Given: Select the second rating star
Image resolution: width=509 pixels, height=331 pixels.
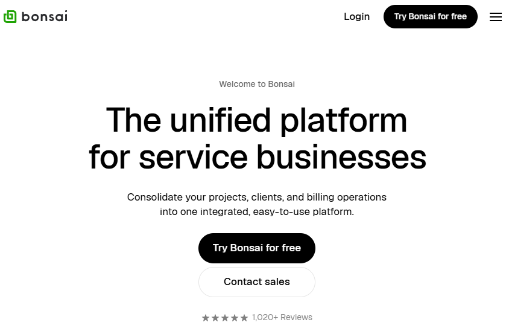Looking at the screenshot, I should tap(215, 318).
